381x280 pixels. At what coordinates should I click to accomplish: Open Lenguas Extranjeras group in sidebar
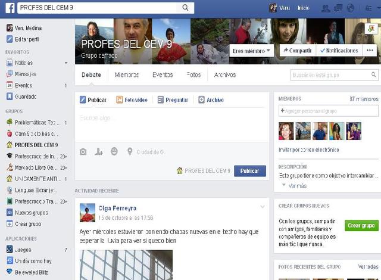click(x=33, y=190)
